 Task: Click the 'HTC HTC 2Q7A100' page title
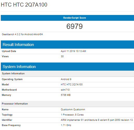click(x=24, y=5)
